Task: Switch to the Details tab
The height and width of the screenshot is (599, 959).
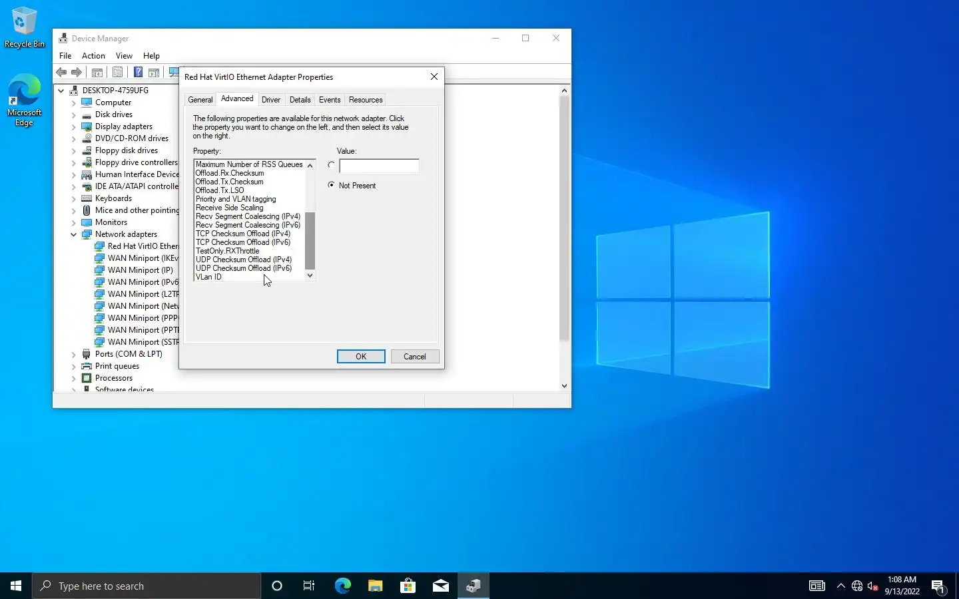Action: (x=300, y=100)
